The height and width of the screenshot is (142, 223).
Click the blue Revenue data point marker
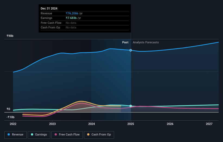pyautogui.click(x=131, y=50)
